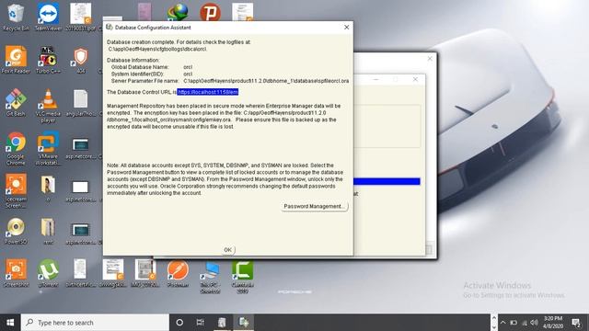The image size is (589, 331).
Task: Select the first asp.netcore screenshot file
Action: (x=80, y=148)
